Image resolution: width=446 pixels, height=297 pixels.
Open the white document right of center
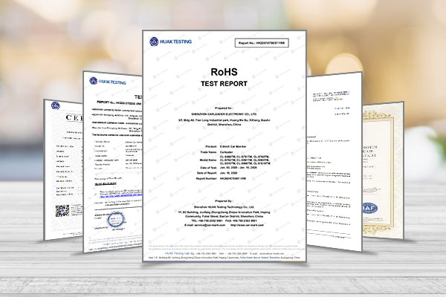(334, 161)
